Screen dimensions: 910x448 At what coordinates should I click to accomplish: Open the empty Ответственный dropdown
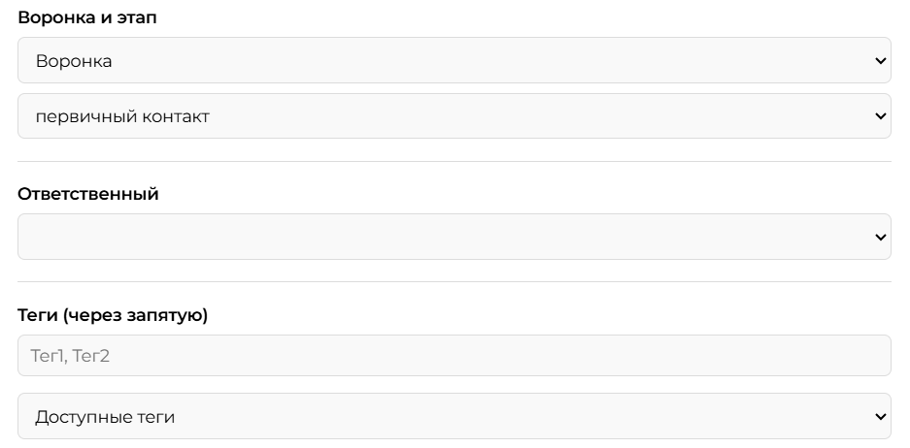[x=454, y=237]
